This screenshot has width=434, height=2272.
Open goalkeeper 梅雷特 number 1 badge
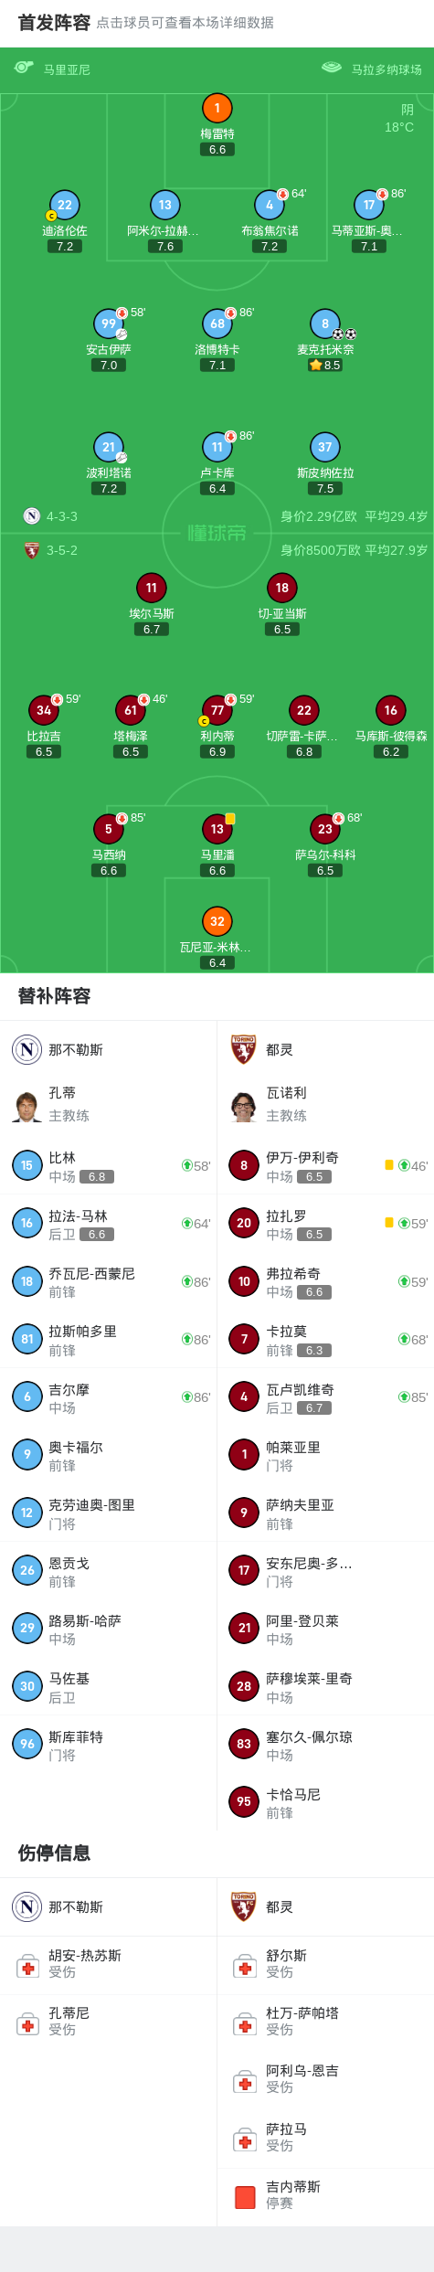(x=217, y=108)
